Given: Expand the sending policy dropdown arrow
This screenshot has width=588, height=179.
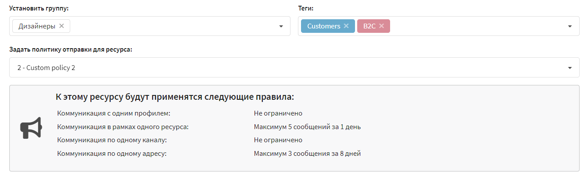Looking at the screenshot, I should [570, 68].
